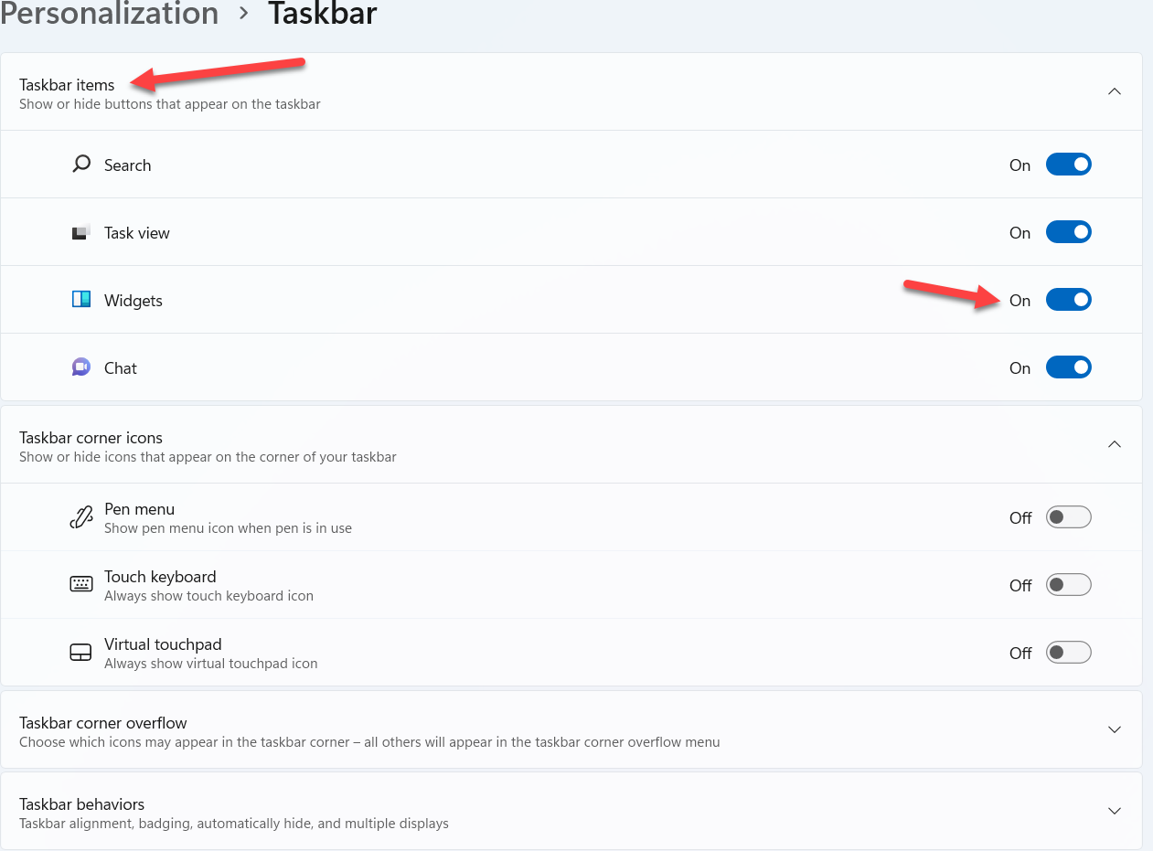This screenshot has height=851, width=1153.
Task: Collapse the Taskbar corner icons chevron
Action: click(1114, 444)
